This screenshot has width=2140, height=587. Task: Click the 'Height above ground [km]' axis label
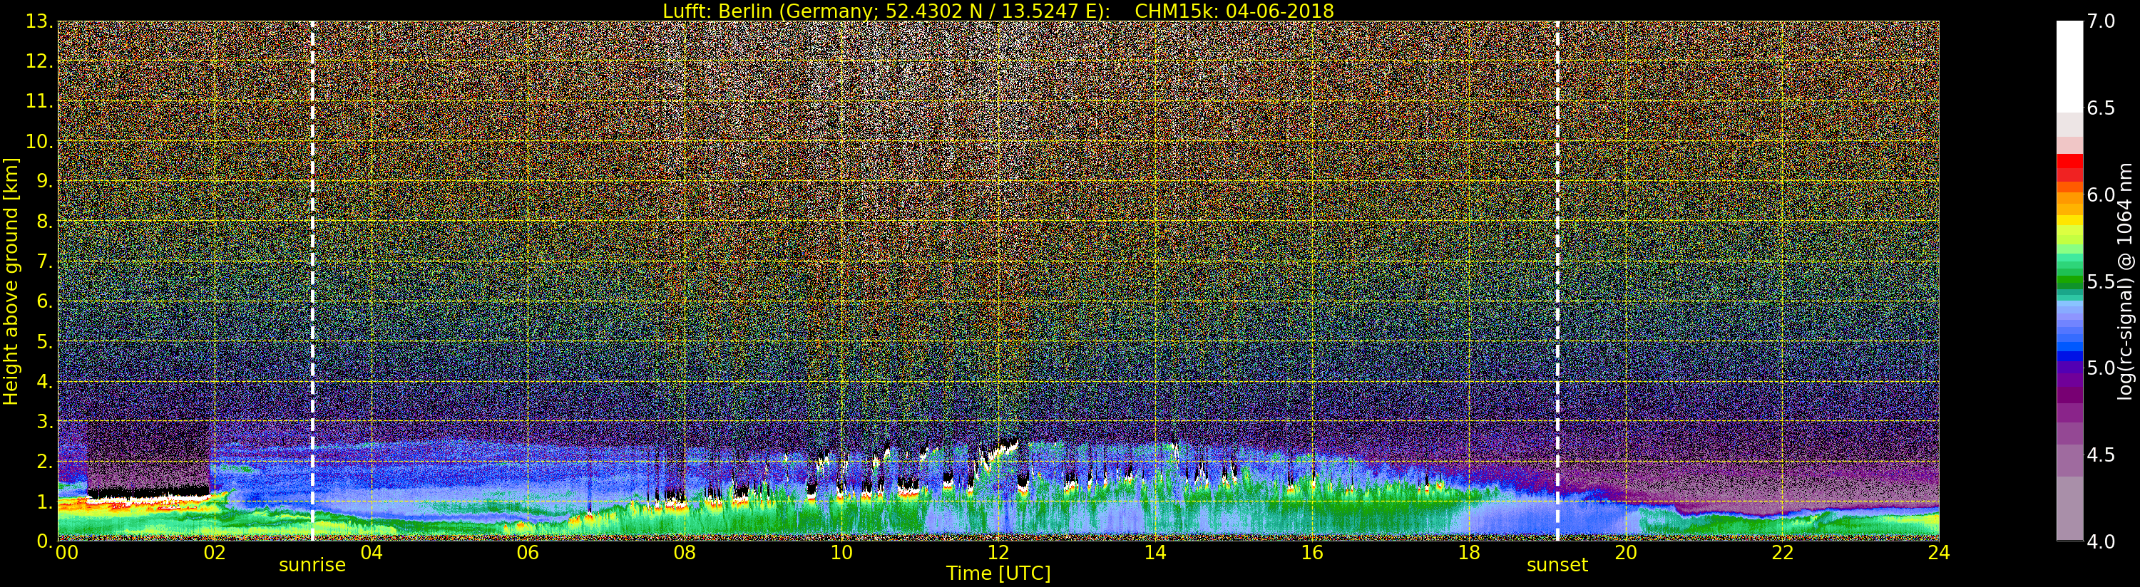pos(11,281)
